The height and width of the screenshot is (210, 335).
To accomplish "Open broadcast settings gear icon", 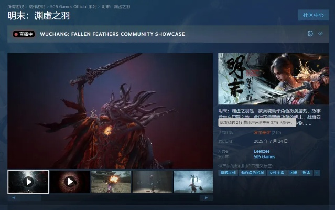I will 310,34.
